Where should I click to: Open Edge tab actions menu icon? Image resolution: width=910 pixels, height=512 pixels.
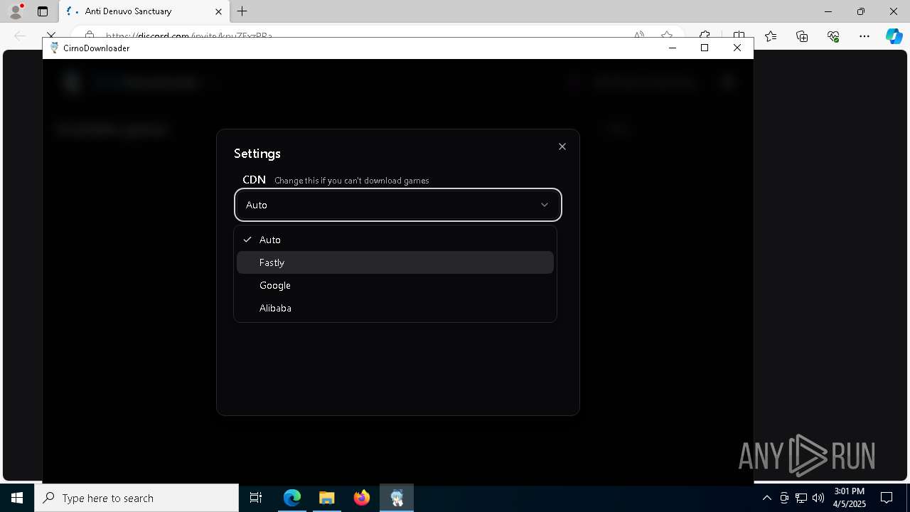[43, 11]
